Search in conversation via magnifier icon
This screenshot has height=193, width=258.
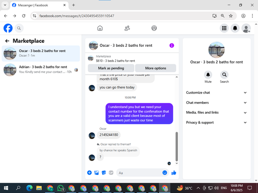(x=224, y=75)
